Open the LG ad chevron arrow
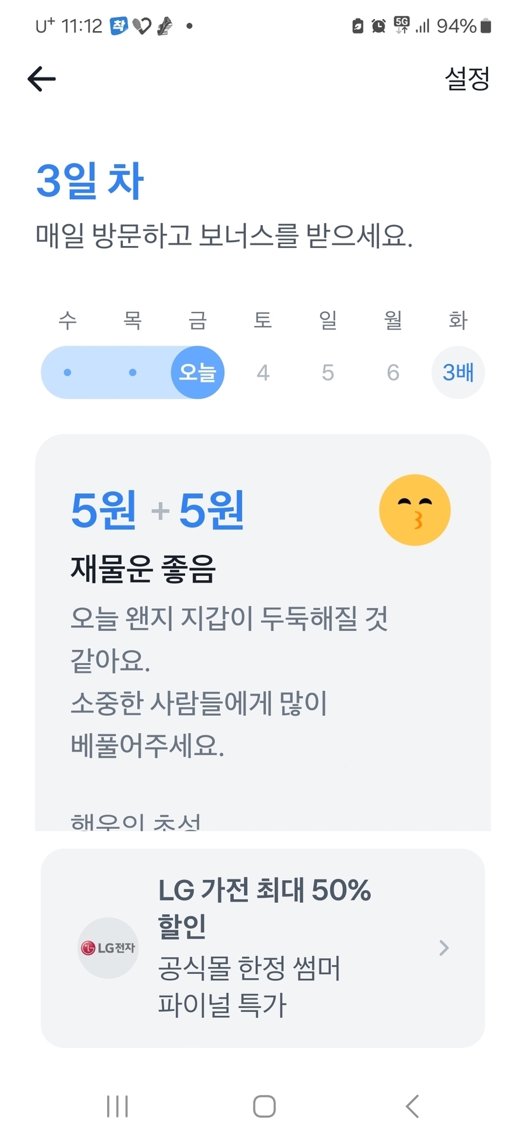 444,948
